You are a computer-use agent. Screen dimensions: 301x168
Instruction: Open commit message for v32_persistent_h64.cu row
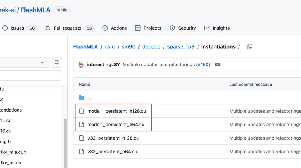(x=265, y=152)
